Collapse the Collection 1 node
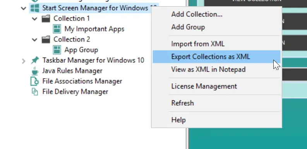Viewport: 307px width, 149px height. [x=34, y=19]
